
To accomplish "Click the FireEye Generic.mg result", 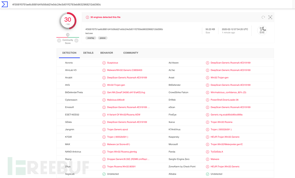I will (x=227, y=115).
